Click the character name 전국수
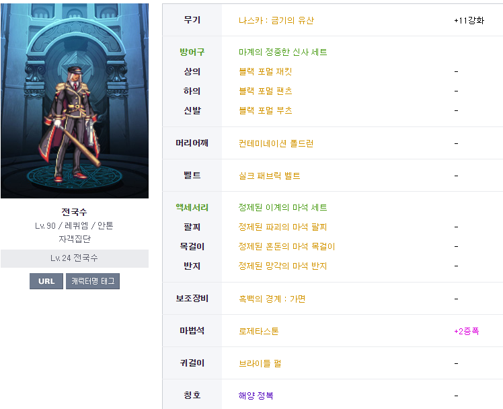The width and height of the screenshot is (503, 409). pos(75,212)
